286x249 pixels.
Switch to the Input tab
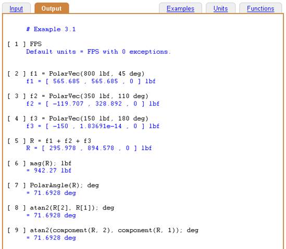pos(16,8)
